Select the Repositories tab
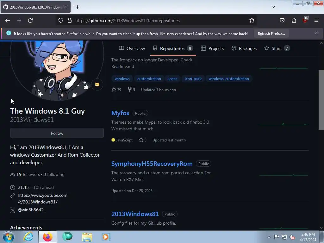Screen dimensions: 324x243 click(x=173, y=48)
